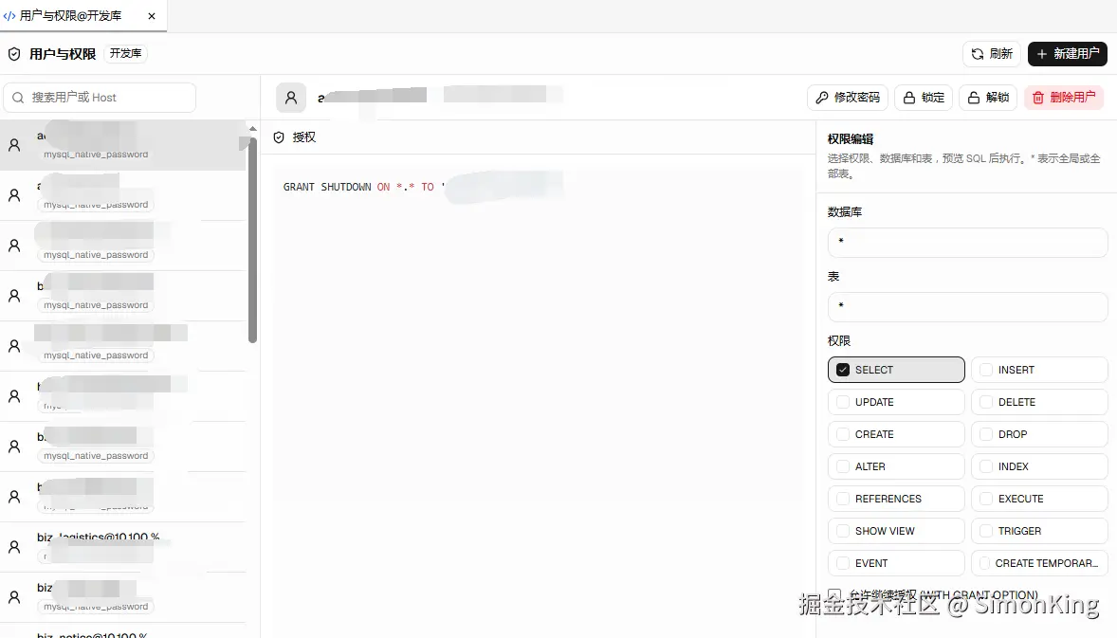
Task: Click the magnifier icon in the search box
Action: click(19, 98)
